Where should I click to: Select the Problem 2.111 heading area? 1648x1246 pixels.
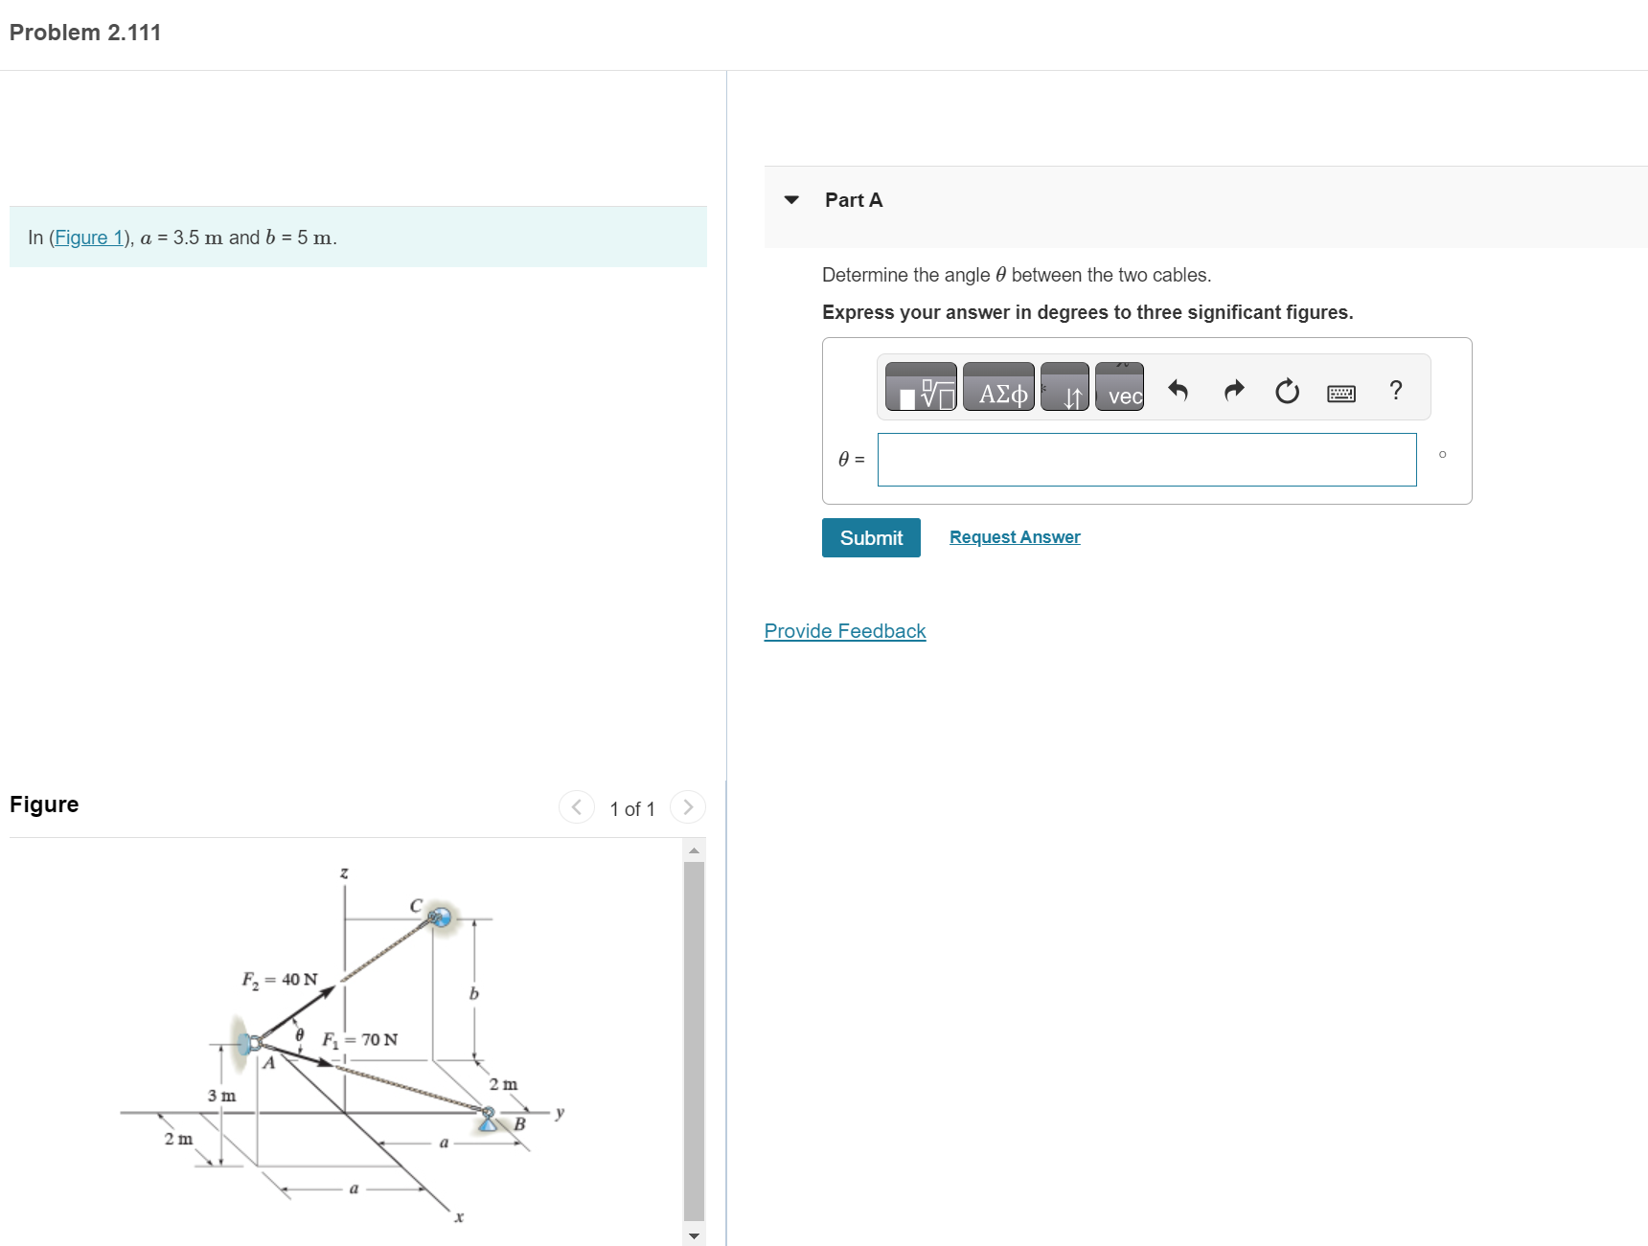[84, 32]
